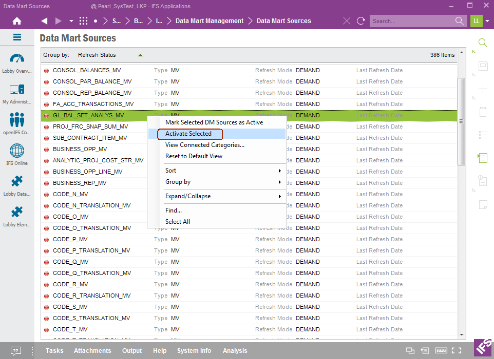494x359 pixels.
Task: Choose Activate Selected from context menu
Action: [188, 134]
